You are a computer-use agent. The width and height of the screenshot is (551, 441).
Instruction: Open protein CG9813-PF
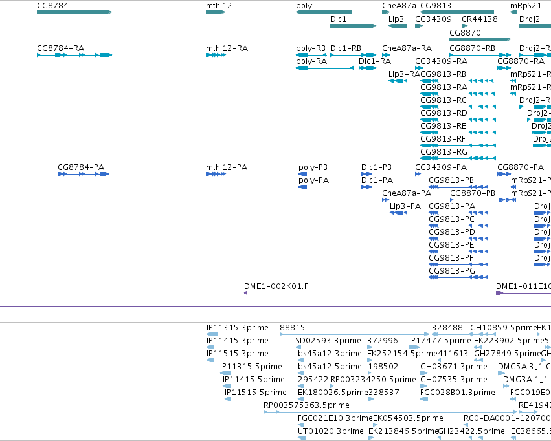click(458, 264)
